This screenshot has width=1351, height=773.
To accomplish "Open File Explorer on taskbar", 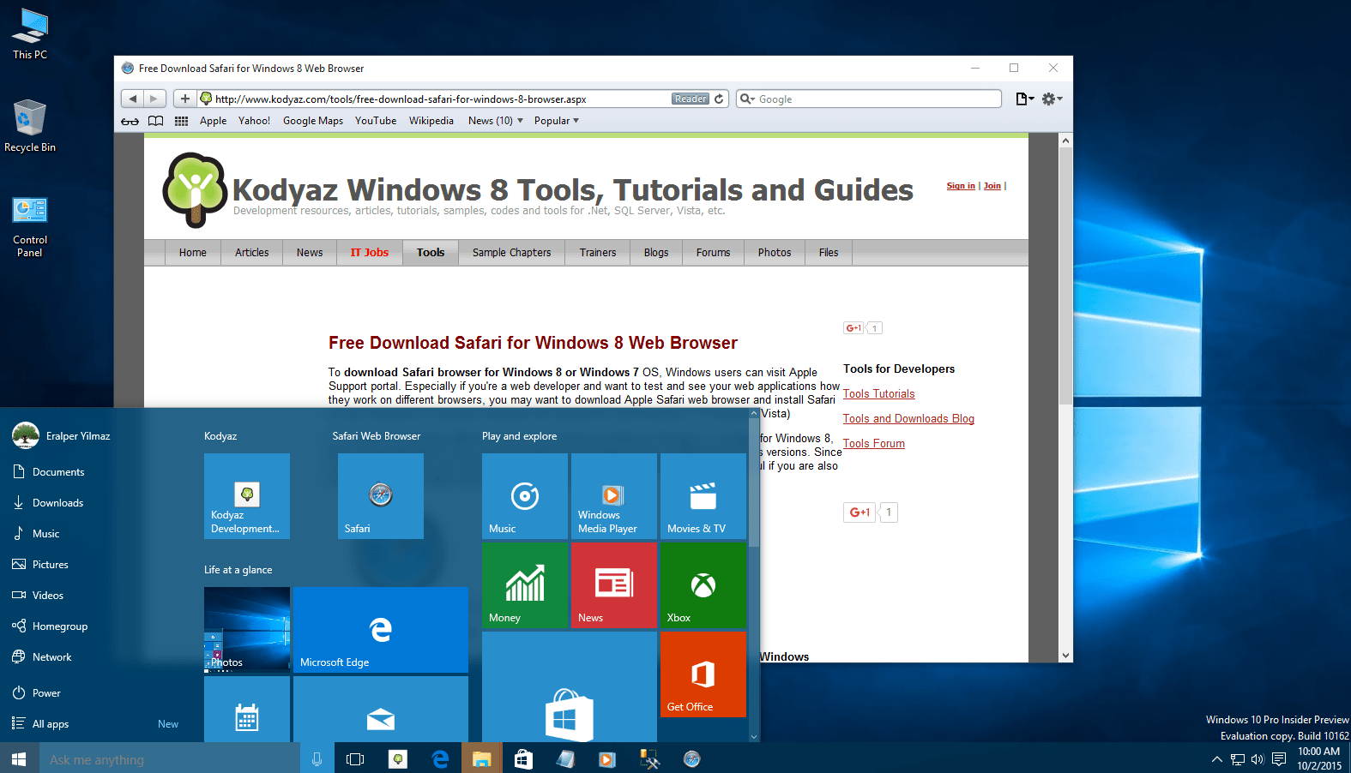I will tap(481, 759).
